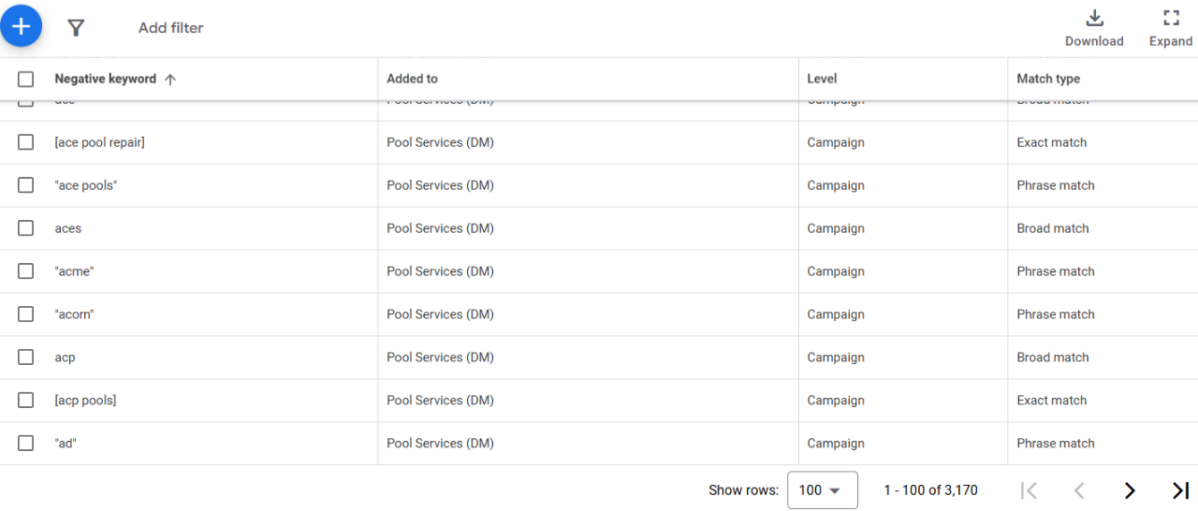The height and width of the screenshot is (511, 1198).
Task: Go to the previous page of results
Action: [1079, 490]
